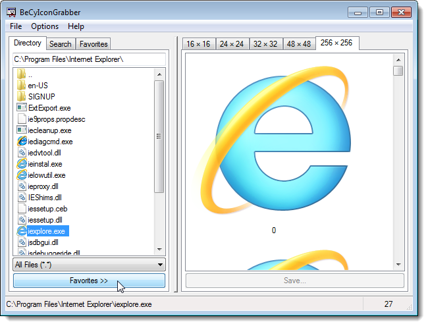
Task: Click the file list scrollbar thumb
Action: pyautogui.click(x=159, y=136)
